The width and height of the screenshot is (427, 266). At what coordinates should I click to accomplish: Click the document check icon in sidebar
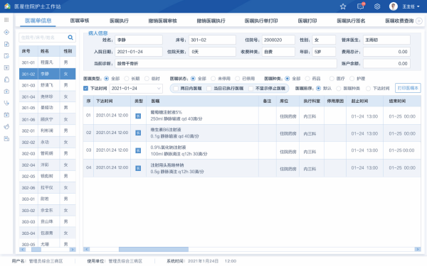pyautogui.click(x=6, y=56)
